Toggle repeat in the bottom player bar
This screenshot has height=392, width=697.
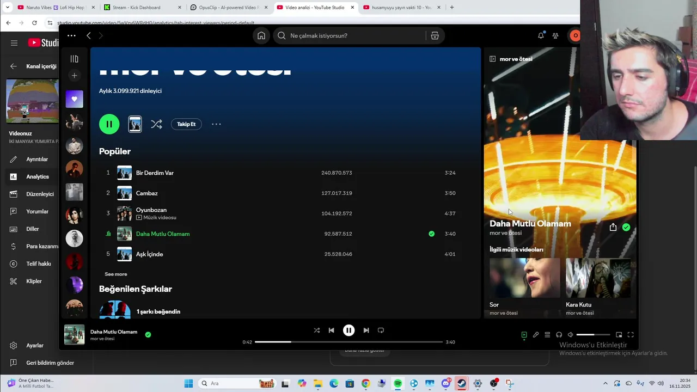[381, 330]
